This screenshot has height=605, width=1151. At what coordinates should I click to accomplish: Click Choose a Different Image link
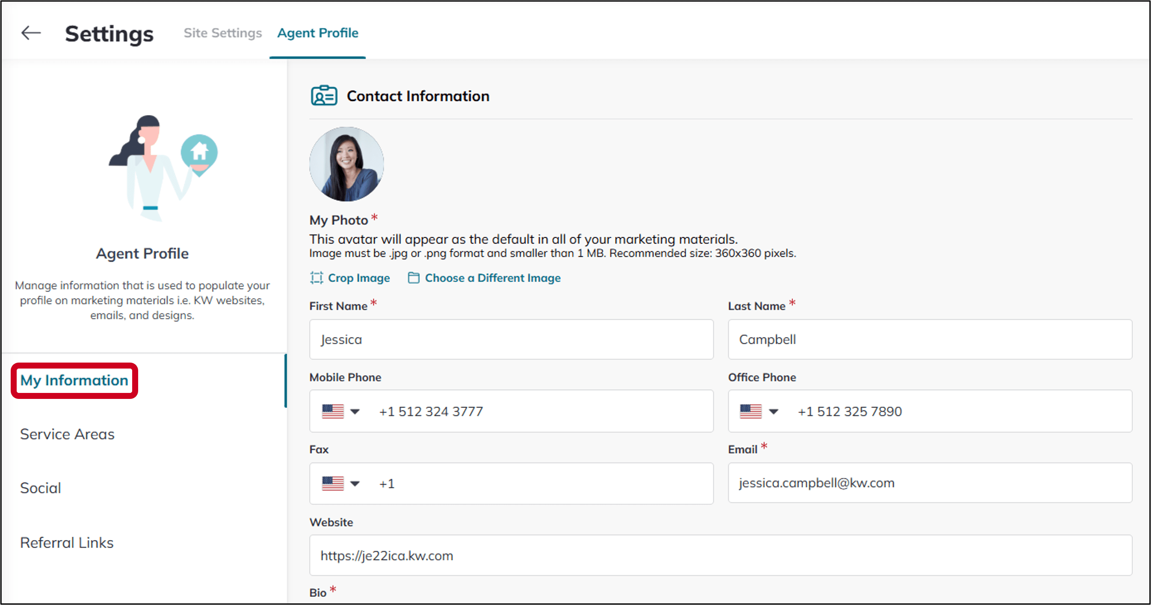(493, 278)
